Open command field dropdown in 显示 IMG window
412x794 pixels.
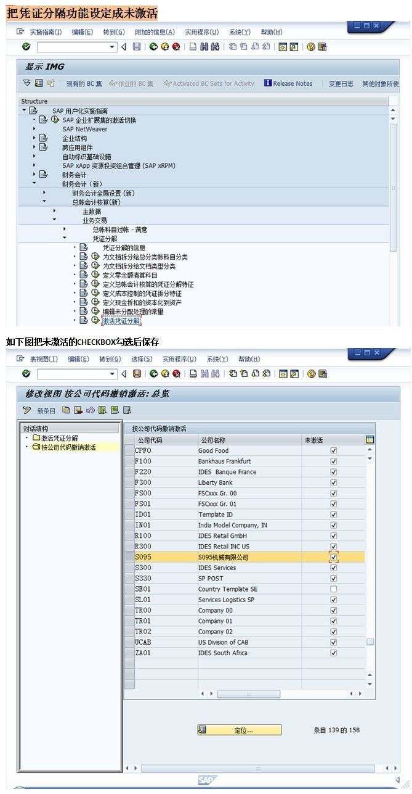point(112,47)
